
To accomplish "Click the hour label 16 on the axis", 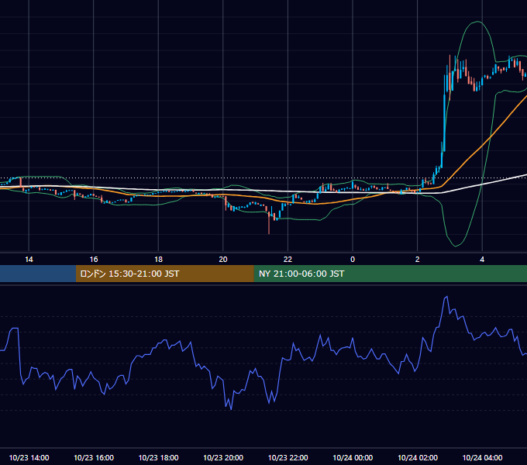I will point(94,260).
